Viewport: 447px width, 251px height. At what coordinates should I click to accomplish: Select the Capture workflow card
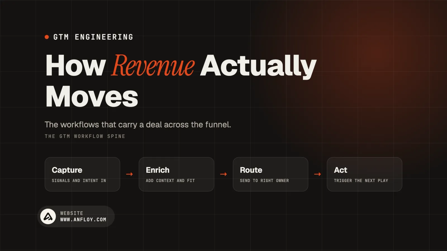[82, 174]
